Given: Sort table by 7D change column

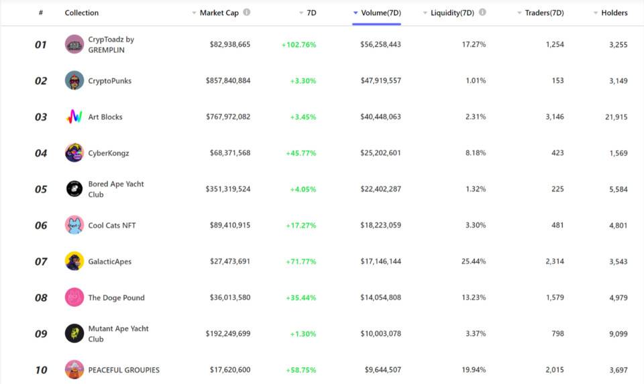Looking at the screenshot, I should coord(308,13).
